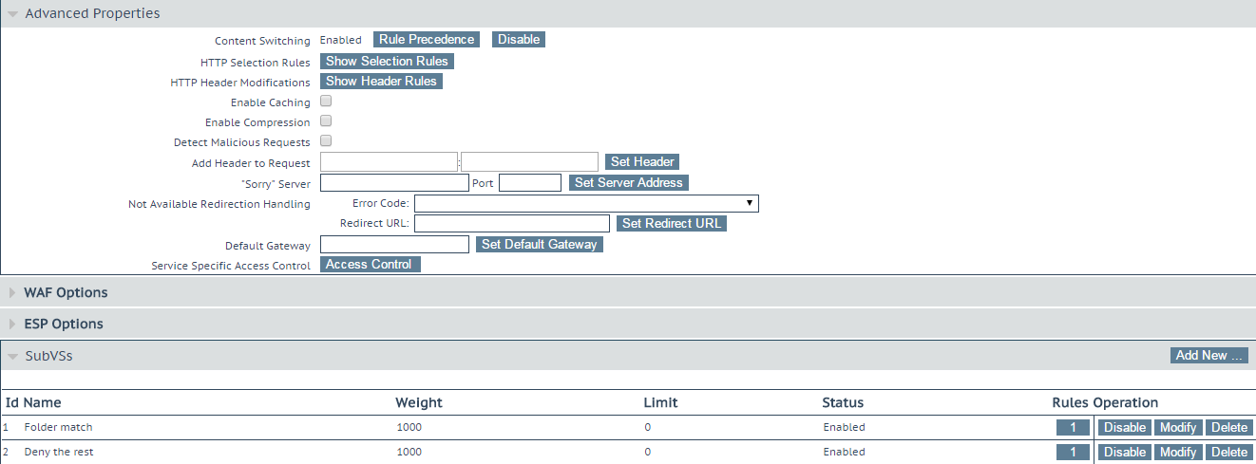Disable Content Switching

pyautogui.click(x=519, y=39)
